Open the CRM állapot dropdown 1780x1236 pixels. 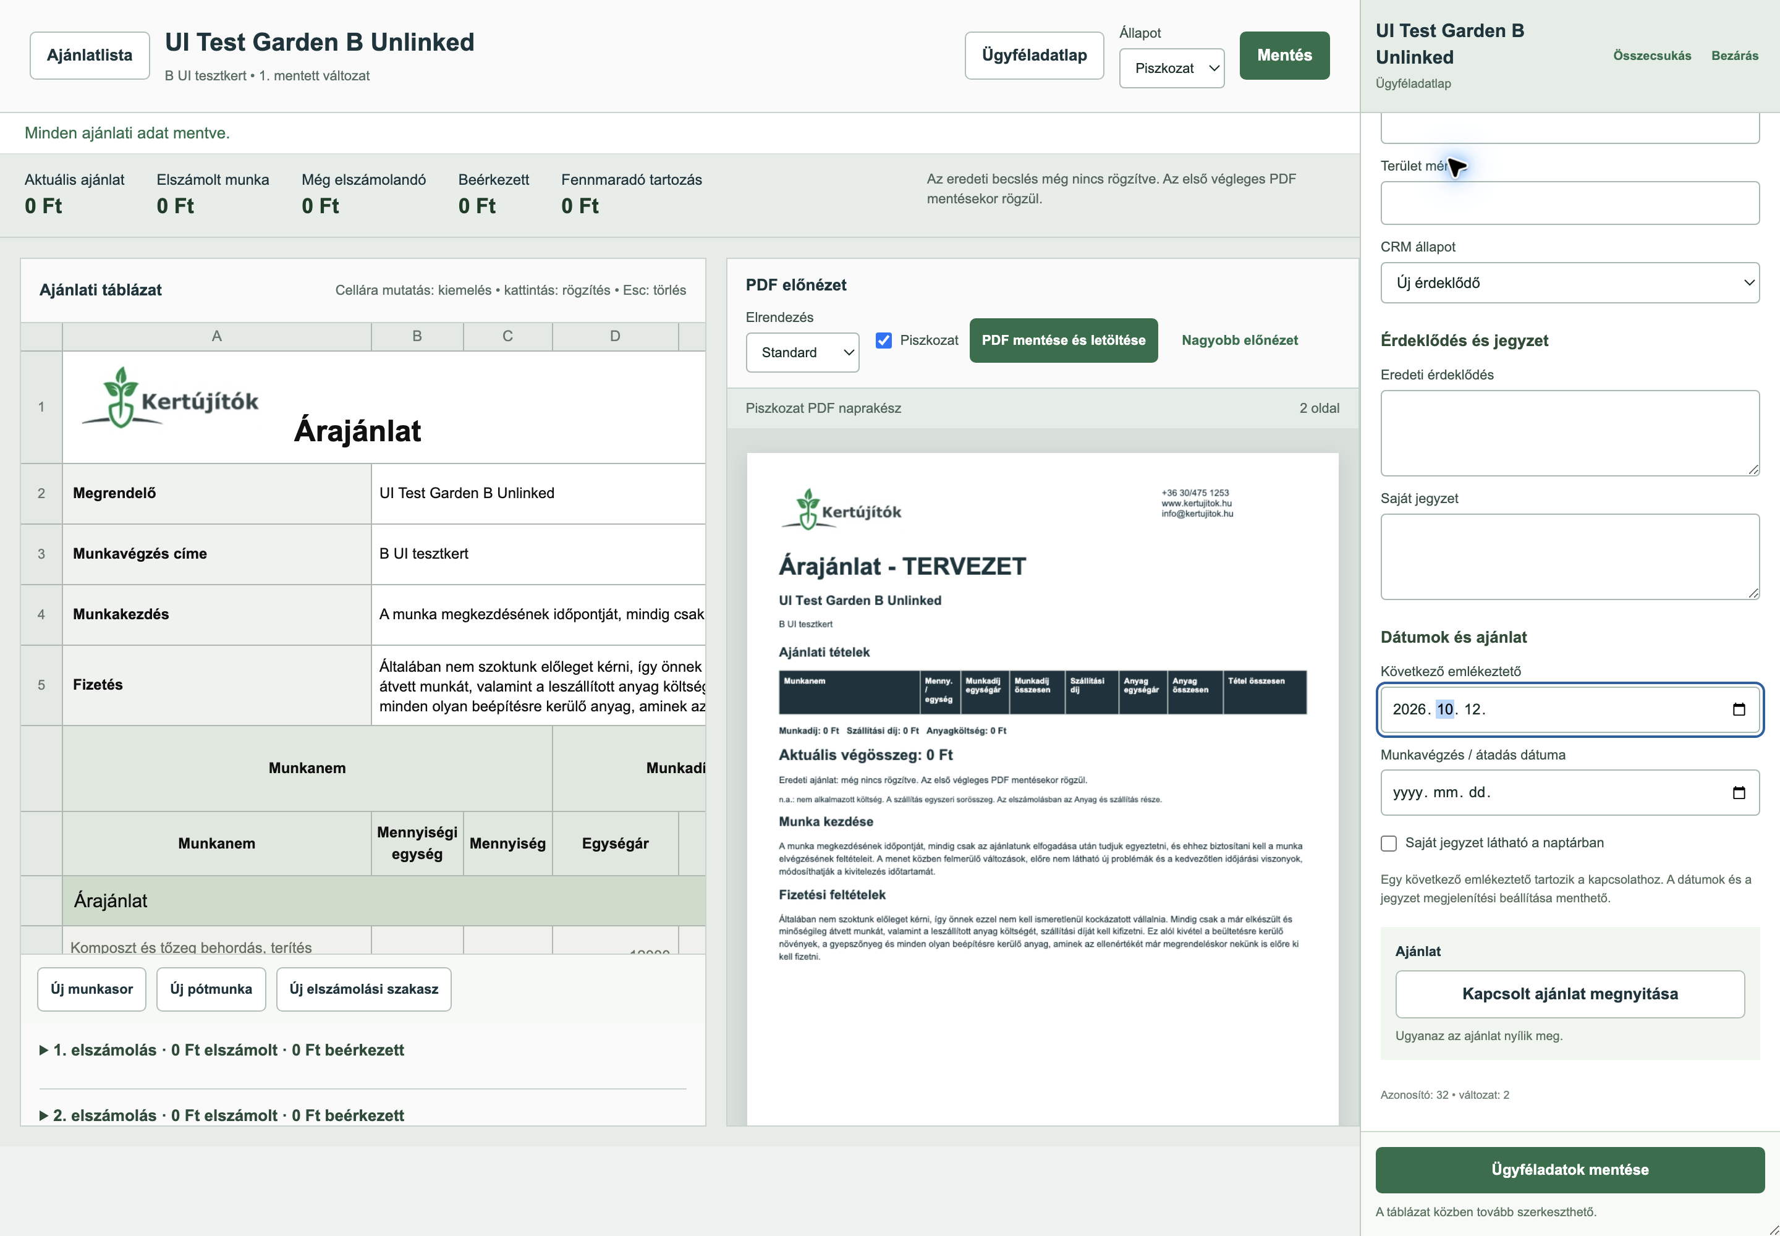pos(1569,282)
